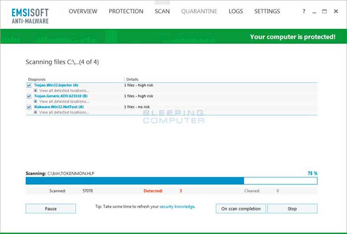Click the Emsisoft Anti-Malware logo
Image resolution: width=347 pixels, height=234 pixels.
[29, 14]
